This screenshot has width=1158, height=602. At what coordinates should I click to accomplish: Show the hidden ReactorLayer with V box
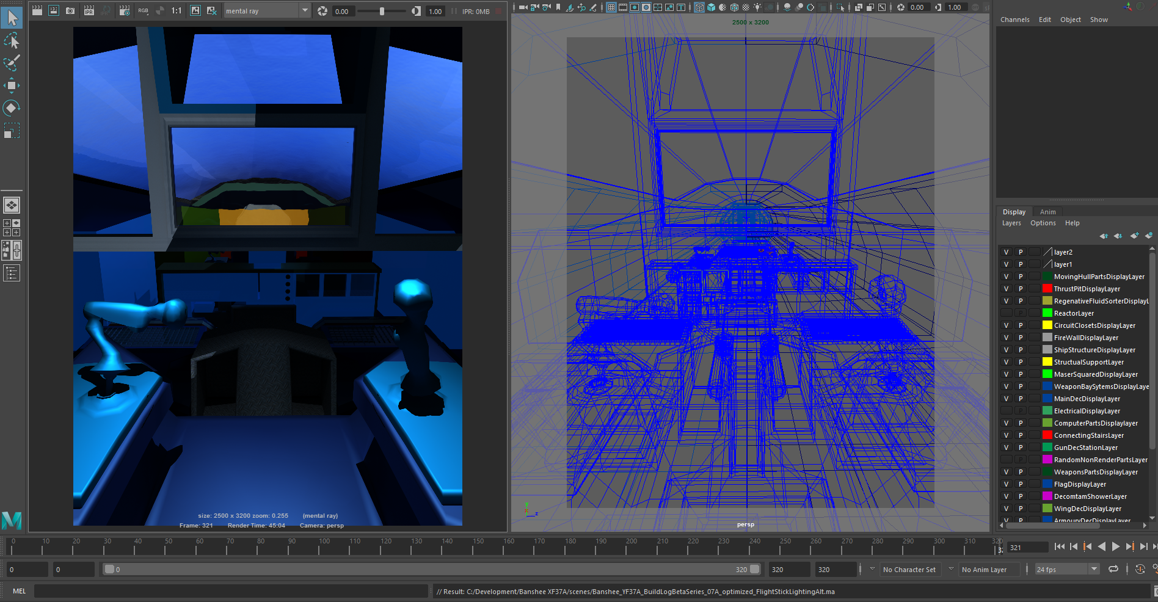click(1006, 313)
